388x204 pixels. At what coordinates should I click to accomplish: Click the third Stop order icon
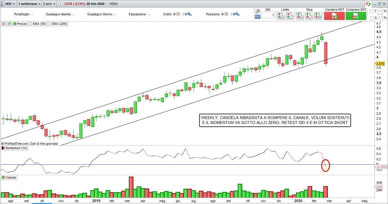click(318, 16)
